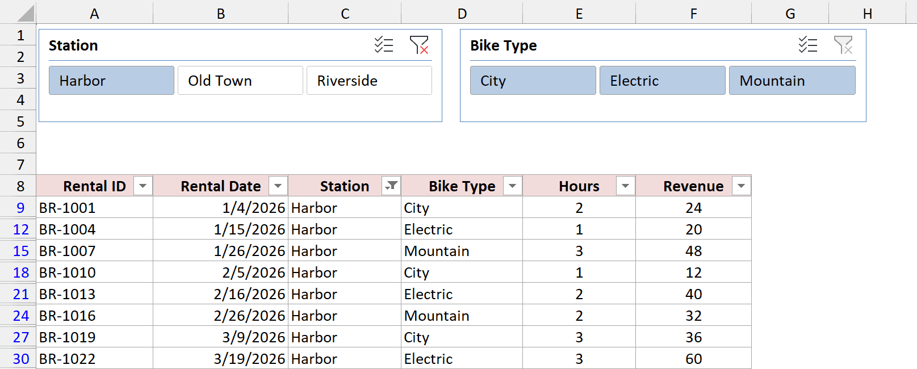Image resolution: width=917 pixels, height=369 pixels.
Task: Select row 9 header
Action: [18, 207]
